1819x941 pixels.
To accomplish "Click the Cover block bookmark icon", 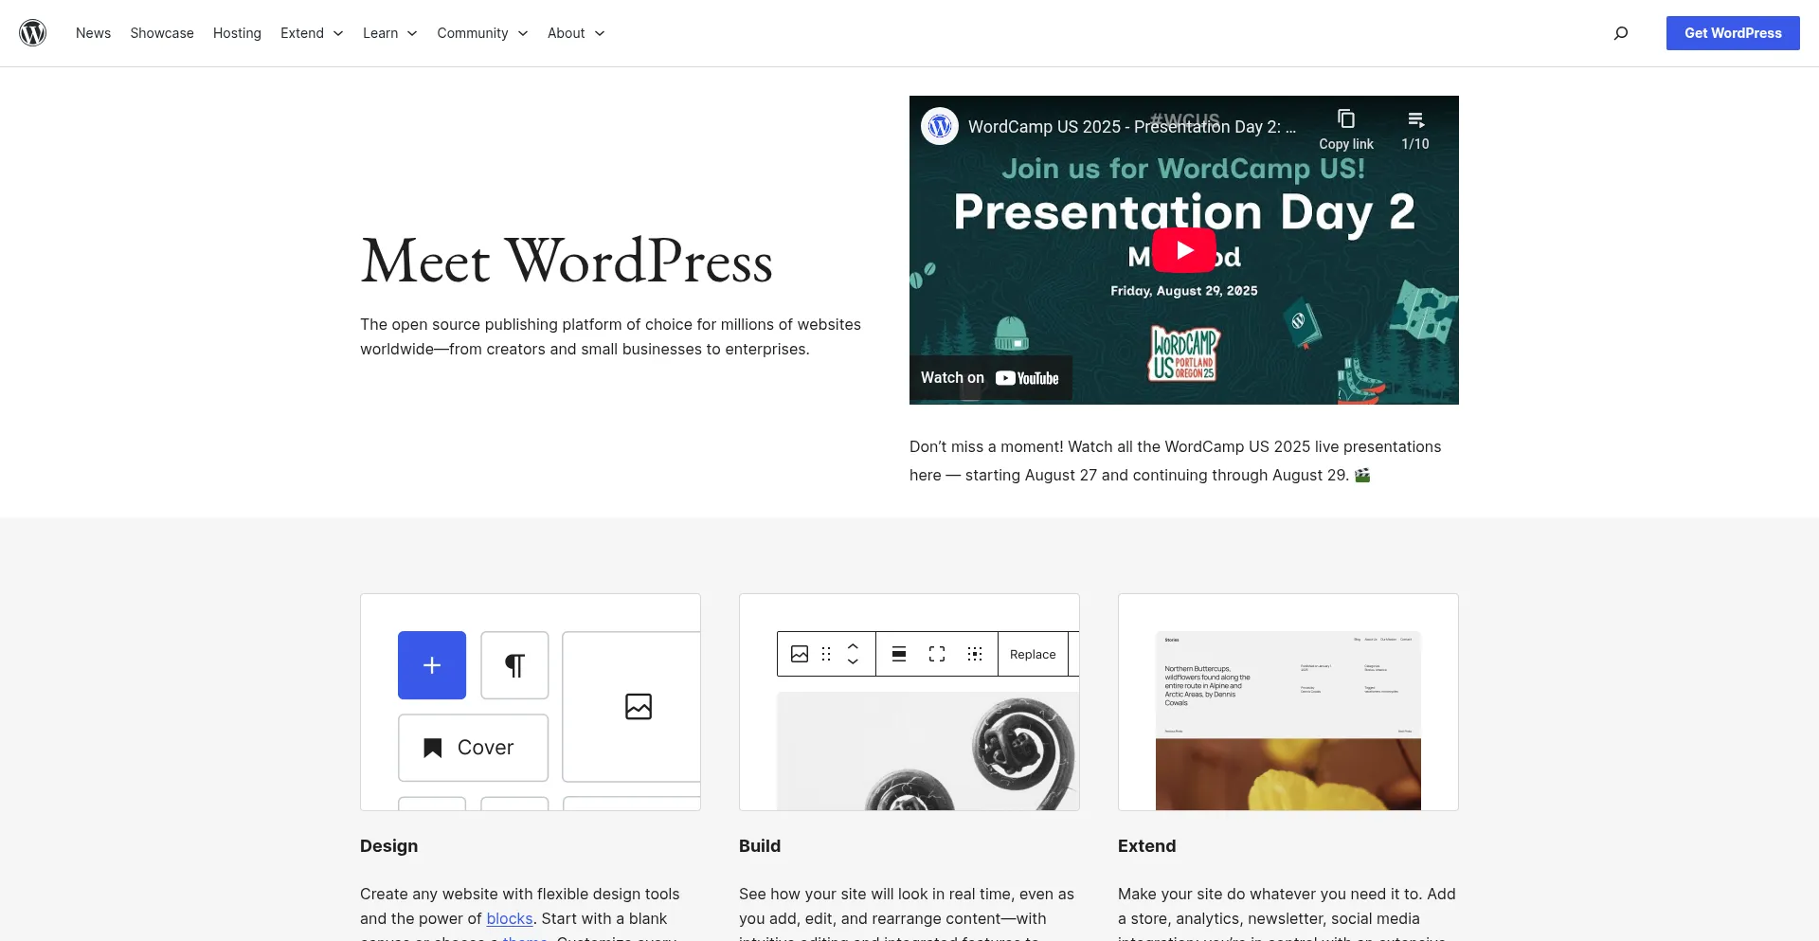I will pos(433,748).
